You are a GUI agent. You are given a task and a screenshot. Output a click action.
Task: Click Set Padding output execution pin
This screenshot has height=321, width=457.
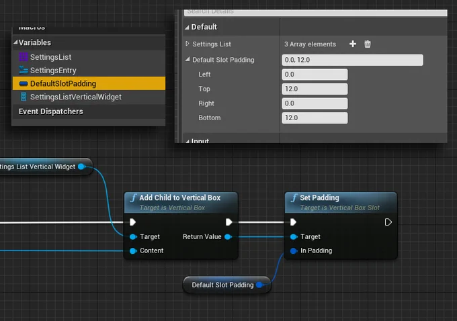pos(388,222)
